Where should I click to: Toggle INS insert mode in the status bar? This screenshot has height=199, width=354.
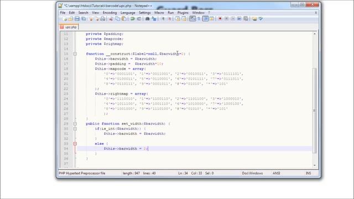click(309, 173)
